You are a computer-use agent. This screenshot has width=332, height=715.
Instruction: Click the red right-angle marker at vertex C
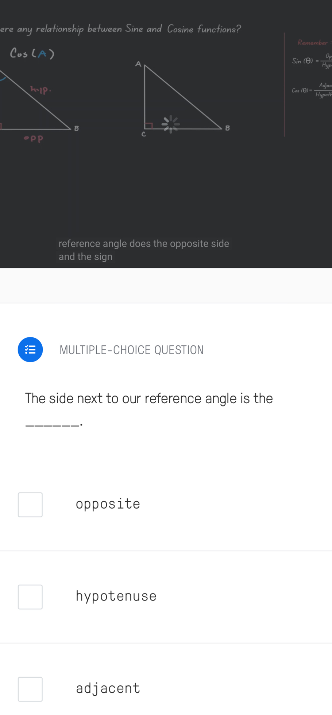pos(148,126)
